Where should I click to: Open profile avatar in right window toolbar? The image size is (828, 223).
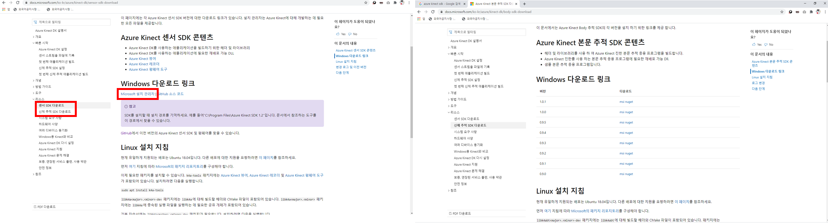pyautogui.click(x=818, y=12)
